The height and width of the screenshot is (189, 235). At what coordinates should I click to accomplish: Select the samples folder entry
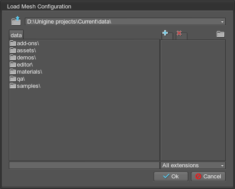(x=25, y=86)
